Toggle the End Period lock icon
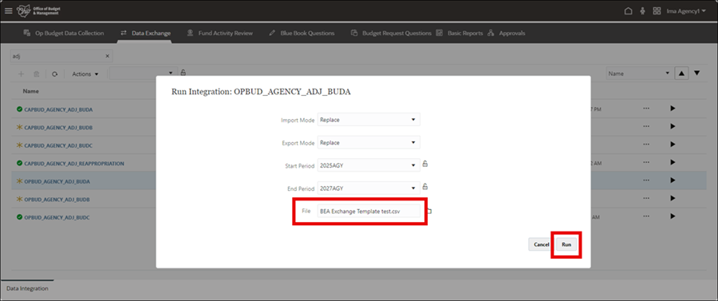The width and height of the screenshot is (718, 301). coord(425,187)
